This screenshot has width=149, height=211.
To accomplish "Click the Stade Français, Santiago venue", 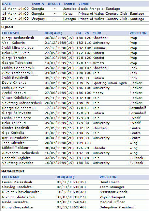I will click(x=99, y=9).
